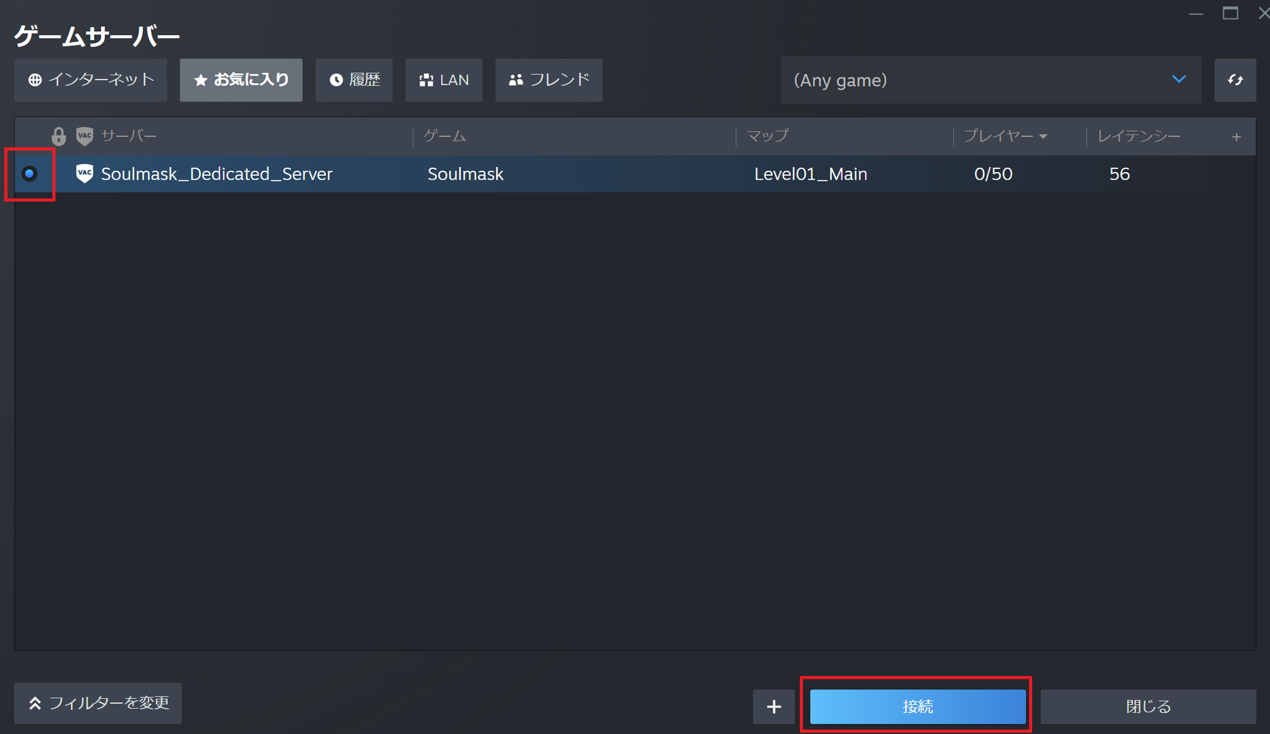The height and width of the screenshot is (734, 1270).
Task: Click the latency value 56
Action: click(x=1120, y=174)
